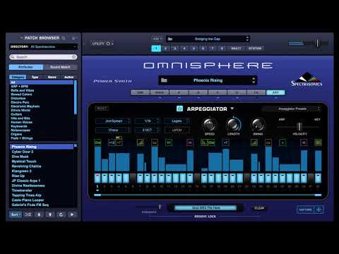This screenshot has width=339, height=254.
Task: Click the plus icon next to Capture
Action: pyautogui.click(x=319, y=210)
